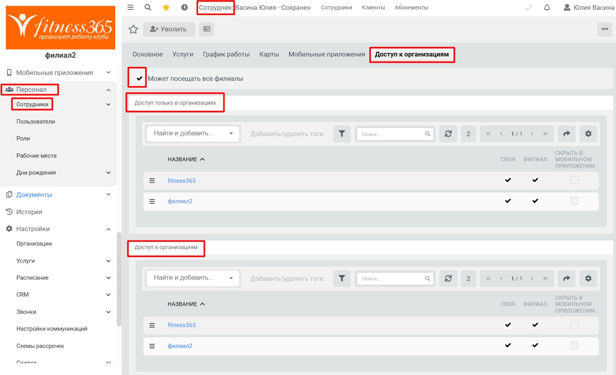This screenshot has width=616, height=375.
Task: Refresh the first organizations table
Action: pyautogui.click(x=448, y=134)
